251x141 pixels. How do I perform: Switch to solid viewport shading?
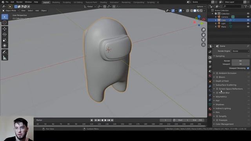(195, 11)
